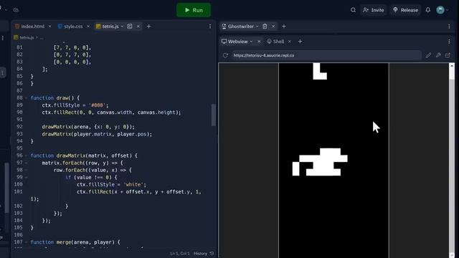Click the trash icon in Ghostwriter tab
Screen dimensions: 459x258
click(265, 27)
